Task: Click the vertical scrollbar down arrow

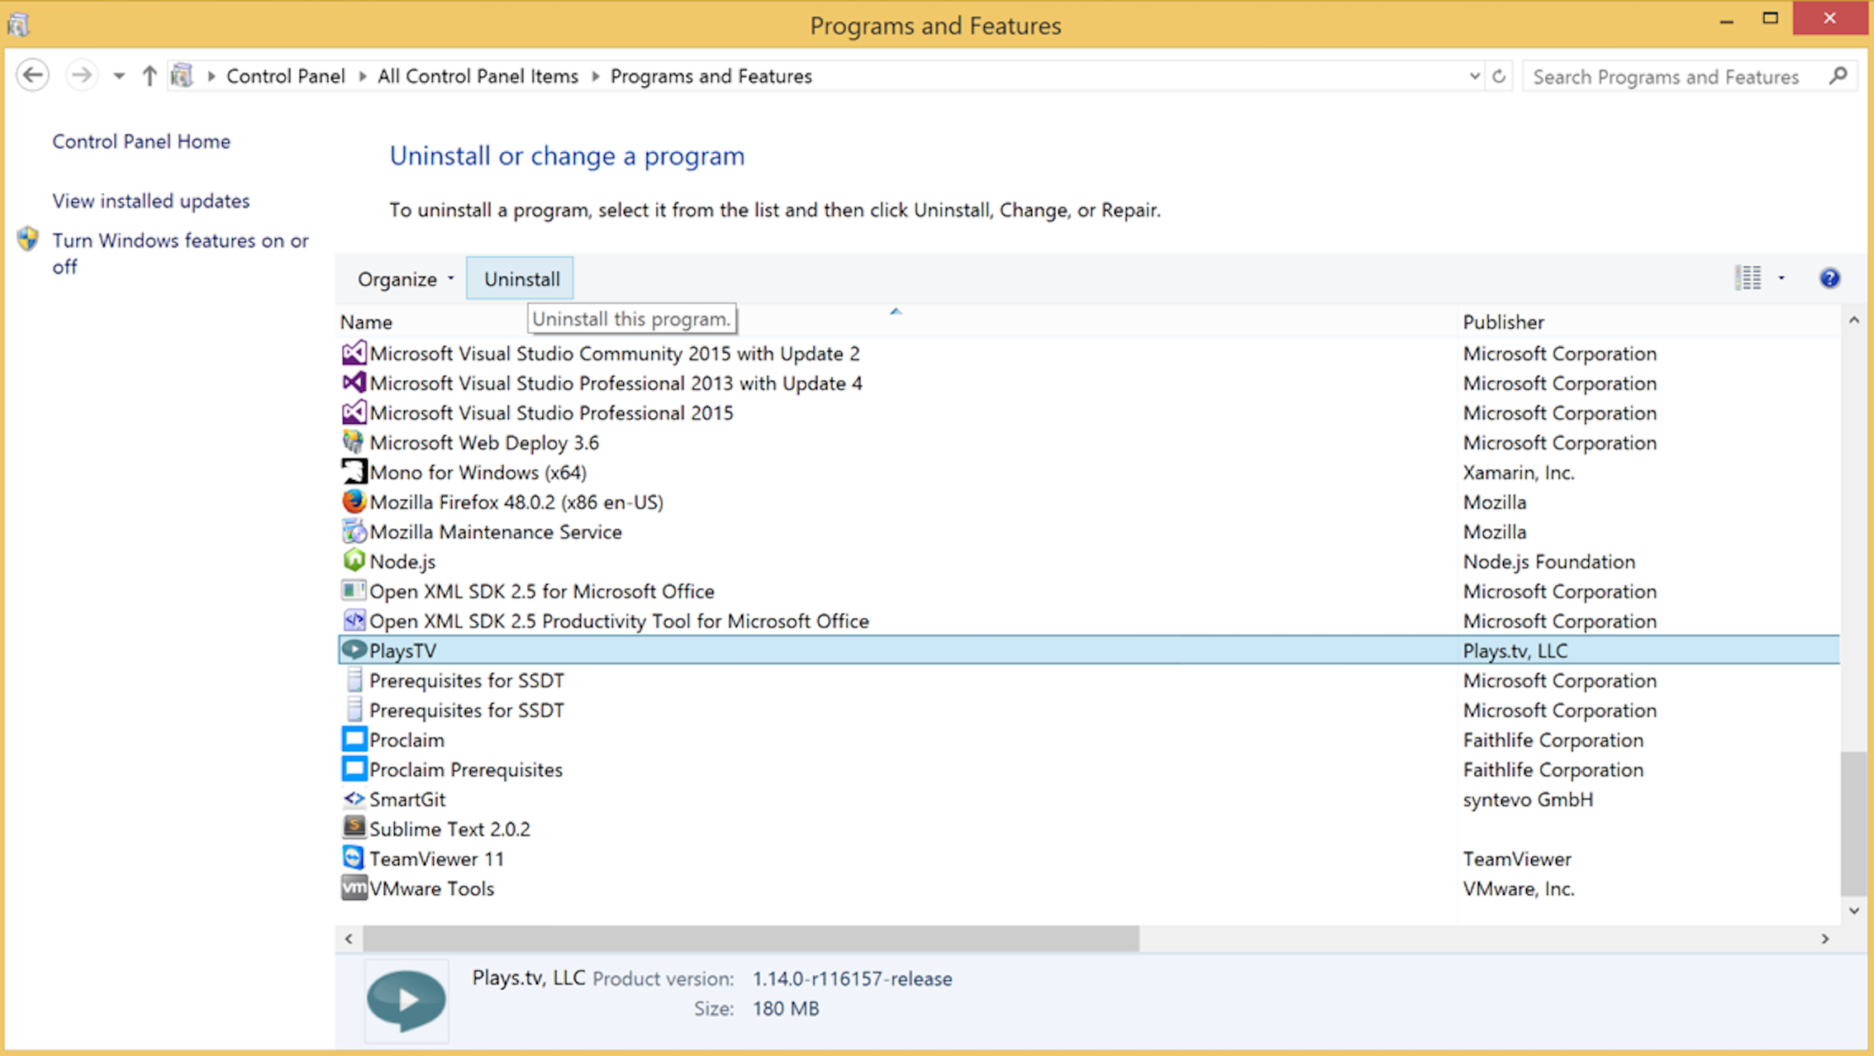Action: 1854,911
